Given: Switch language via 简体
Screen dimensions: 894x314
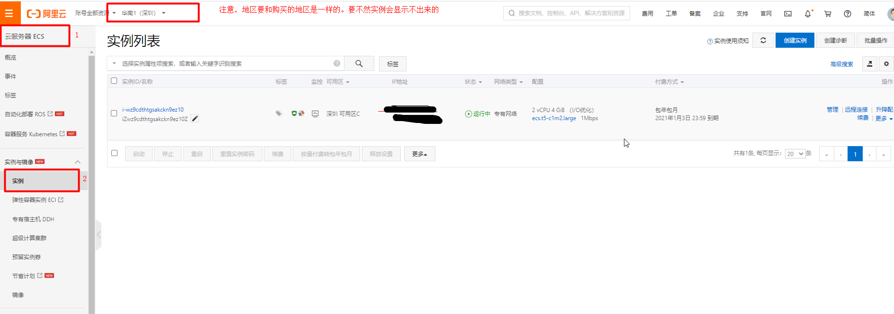Looking at the screenshot, I should point(869,14).
